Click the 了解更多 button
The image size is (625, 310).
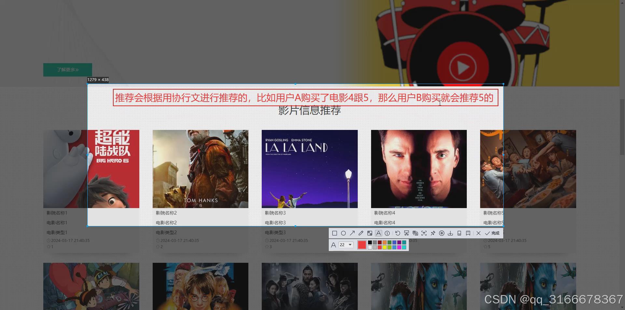pos(68,70)
